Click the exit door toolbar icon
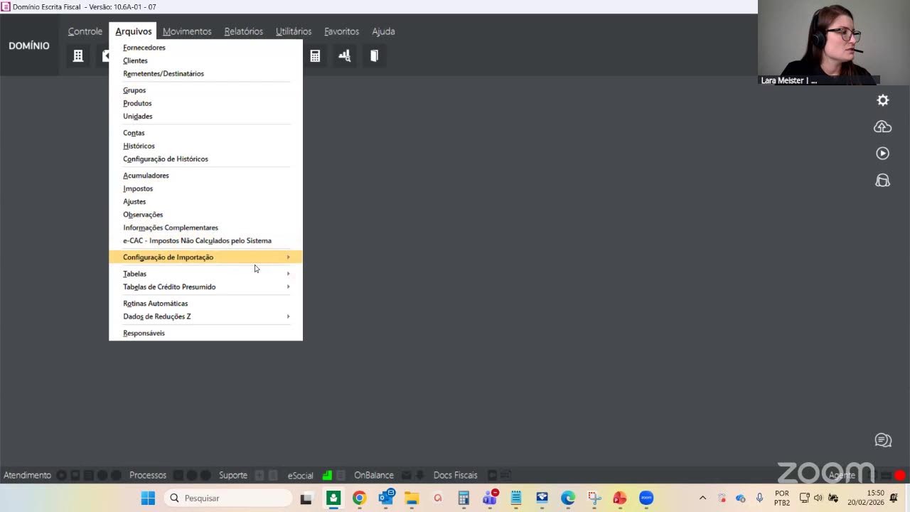Image resolution: width=910 pixels, height=512 pixels. [374, 55]
